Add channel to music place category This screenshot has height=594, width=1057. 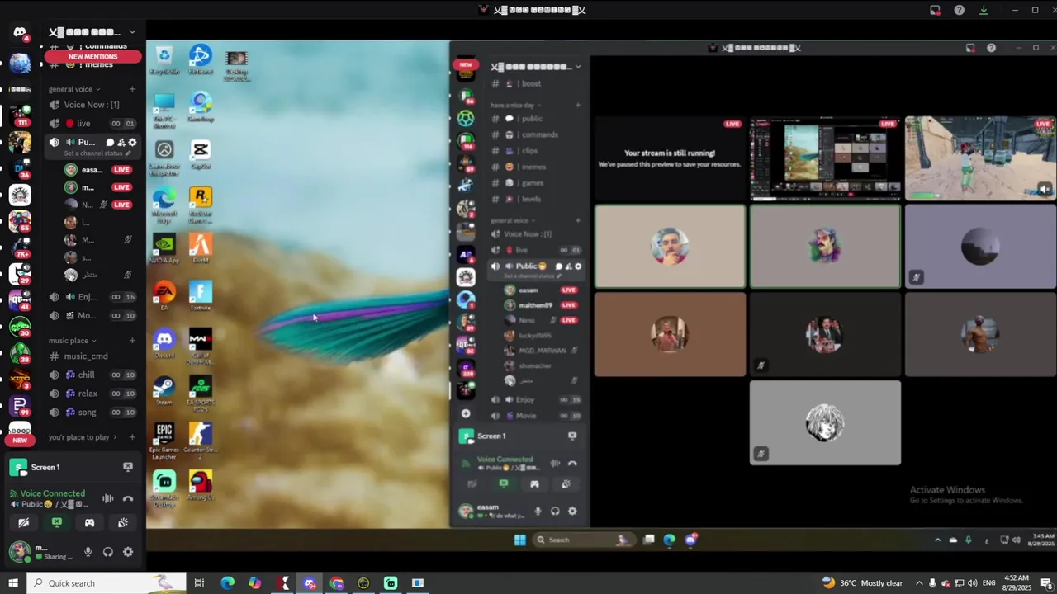(x=132, y=341)
